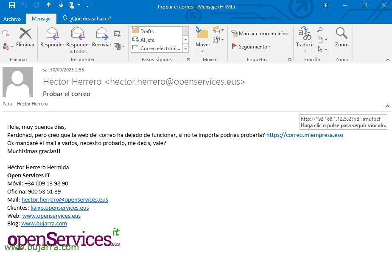This screenshot has height=256, width=392.
Task: Save the message with the floppy disk icon
Action: [12, 5]
